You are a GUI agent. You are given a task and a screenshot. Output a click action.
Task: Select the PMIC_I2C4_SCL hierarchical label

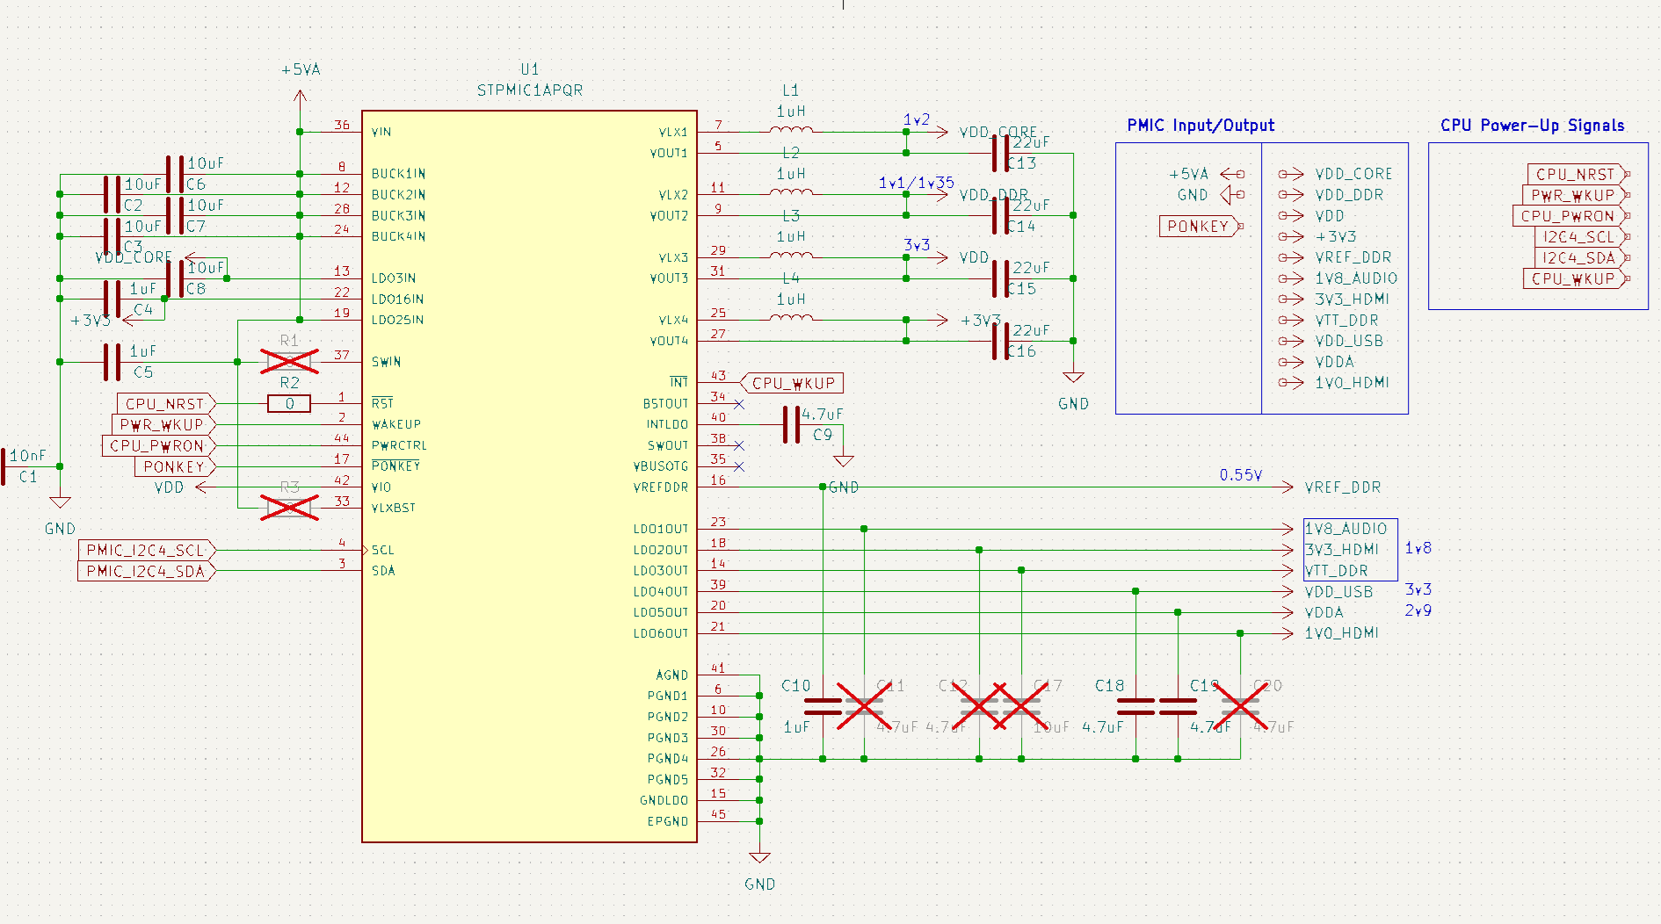point(145,551)
